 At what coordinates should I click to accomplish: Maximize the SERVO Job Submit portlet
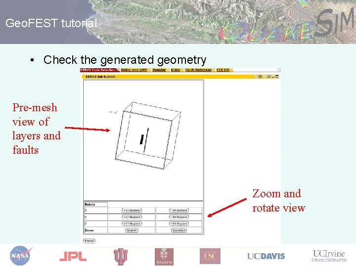click(x=277, y=77)
